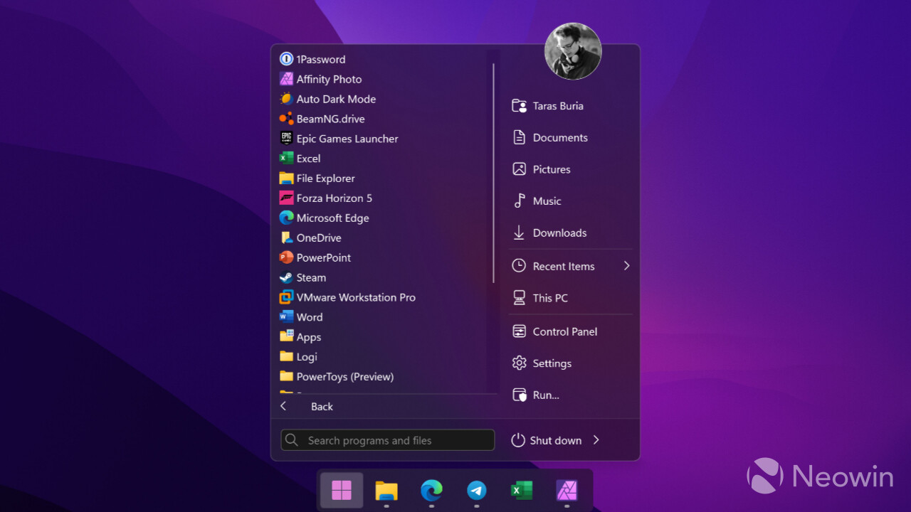Expand the Recent Items submenu arrow
911x512 pixels.
pos(627,266)
